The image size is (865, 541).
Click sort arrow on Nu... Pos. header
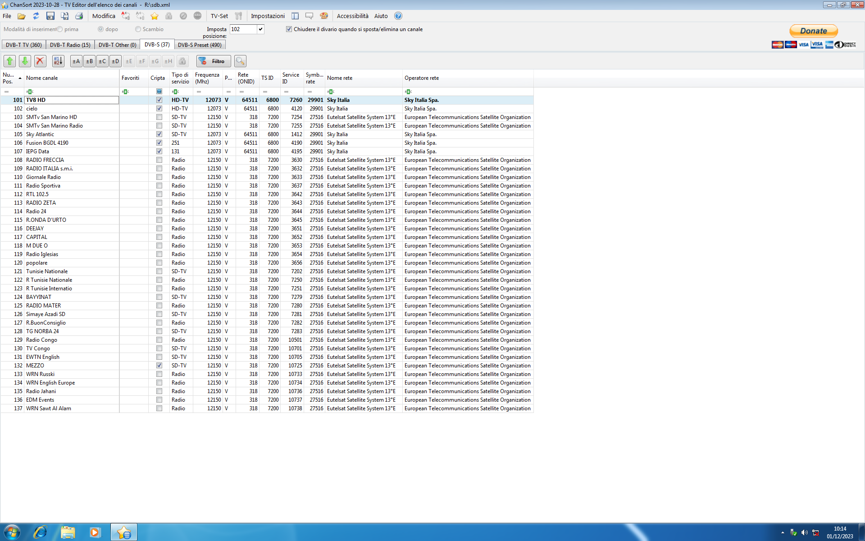(20, 78)
